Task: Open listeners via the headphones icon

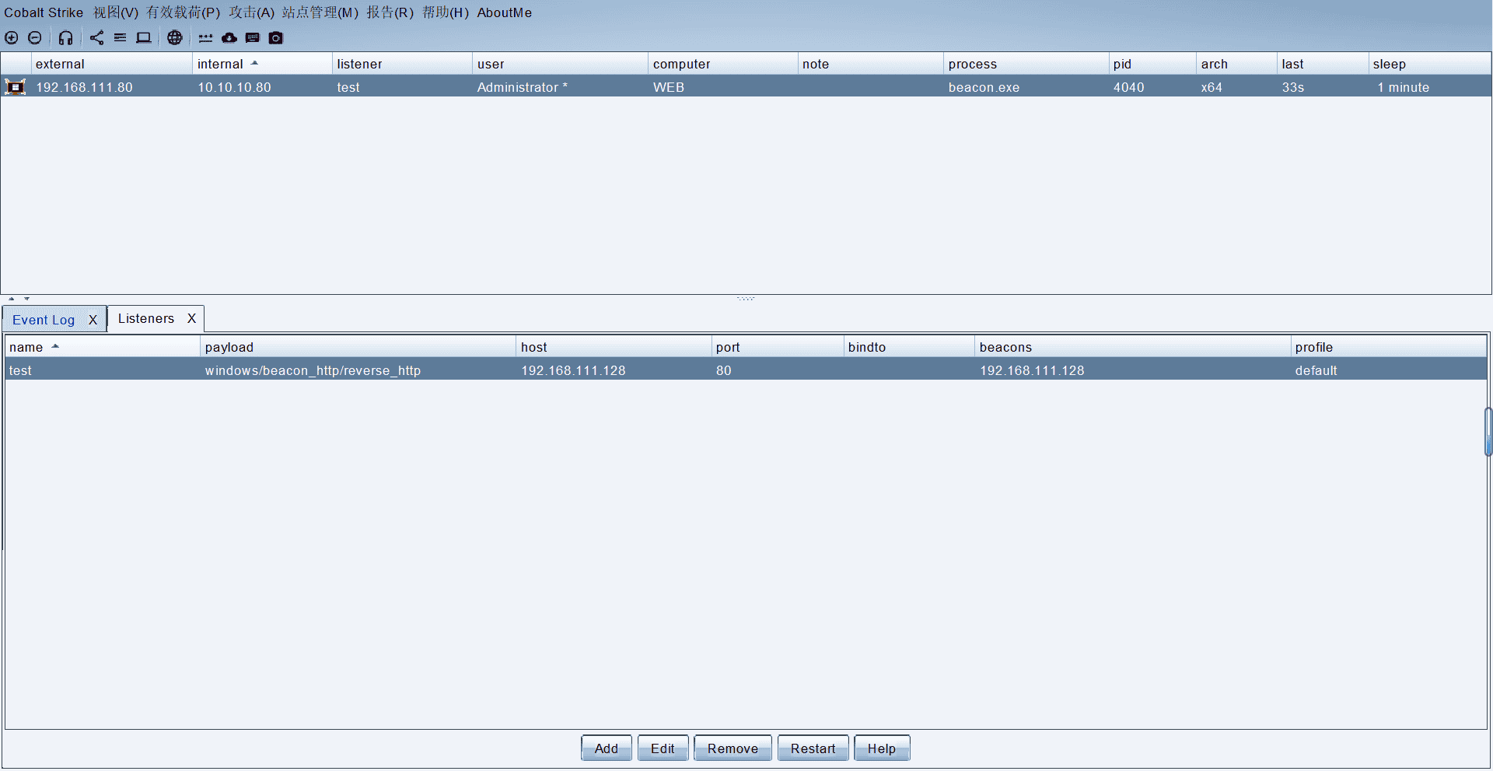Action: click(66, 38)
